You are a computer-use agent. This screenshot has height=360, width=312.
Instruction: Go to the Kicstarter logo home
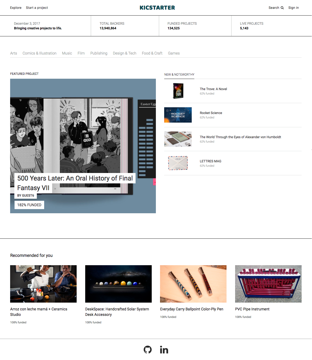(157, 8)
